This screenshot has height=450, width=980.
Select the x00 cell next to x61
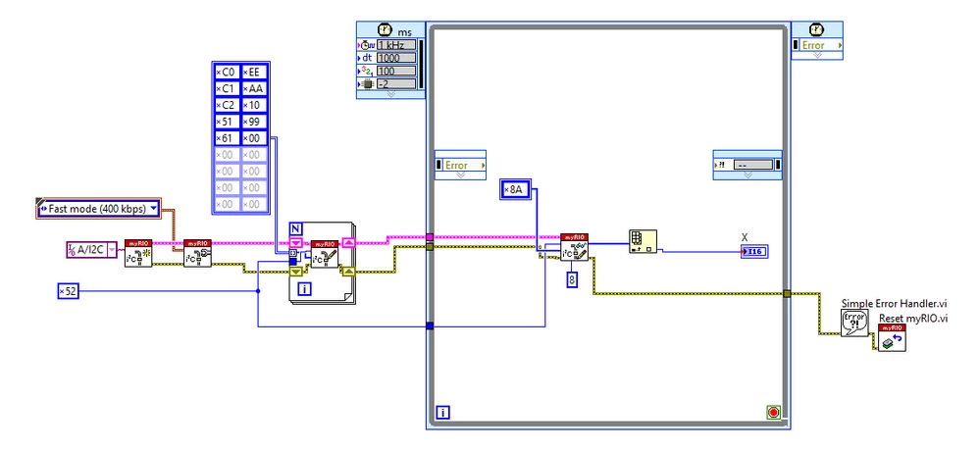(254, 138)
